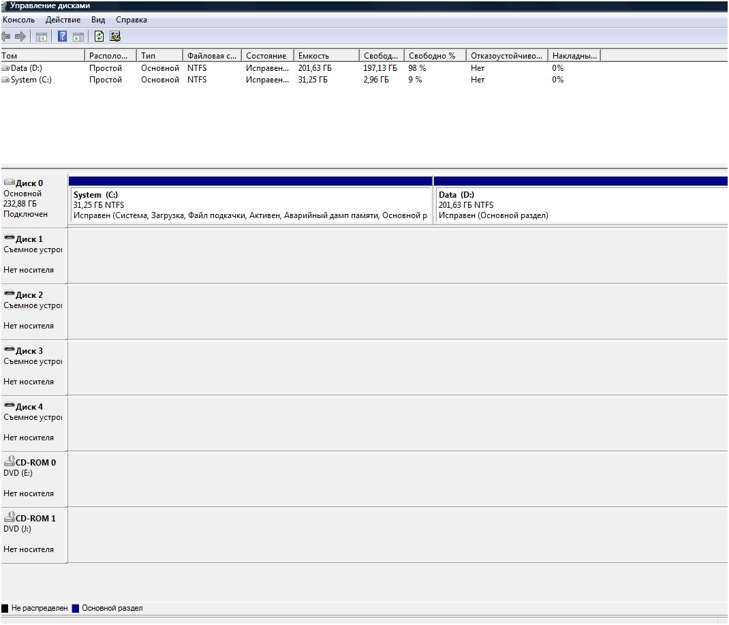Click the blue Основной раздел legend swatch
This screenshot has height=625, width=729.
pos(76,608)
